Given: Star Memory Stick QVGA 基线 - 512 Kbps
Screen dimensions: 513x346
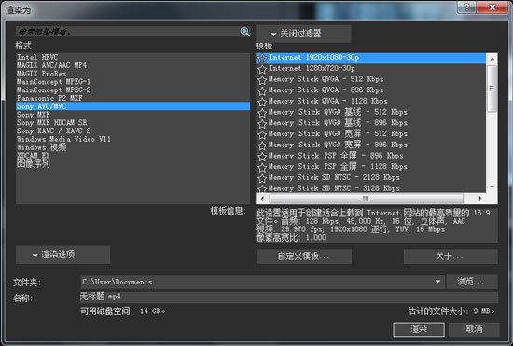Looking at the screenshot, I should point(262,113).
